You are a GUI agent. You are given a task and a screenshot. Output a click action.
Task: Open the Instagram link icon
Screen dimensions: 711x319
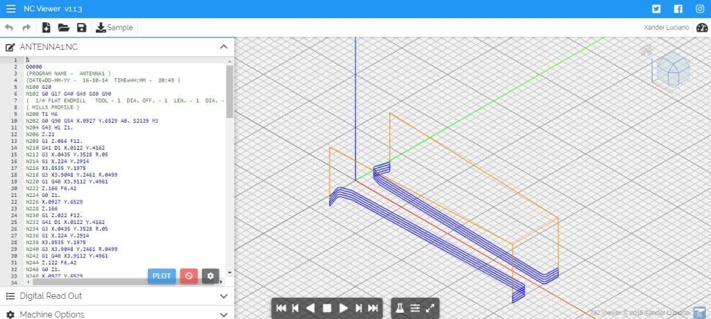[x=700, y=8]
